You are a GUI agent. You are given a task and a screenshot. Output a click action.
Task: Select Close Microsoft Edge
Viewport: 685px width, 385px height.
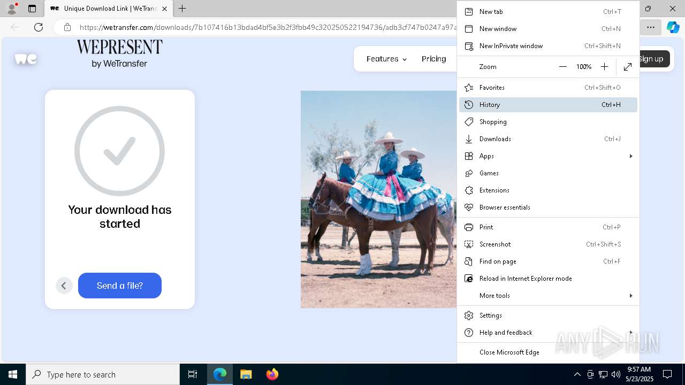click(x=548, y=352)
